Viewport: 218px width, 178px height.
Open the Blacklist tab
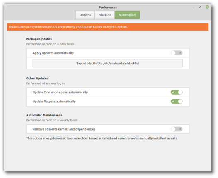point(105,15)
